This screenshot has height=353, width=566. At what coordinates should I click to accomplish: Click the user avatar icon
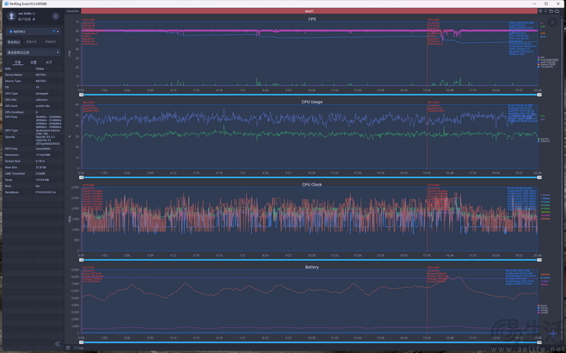pyautogui.click(x=11, y=16)
